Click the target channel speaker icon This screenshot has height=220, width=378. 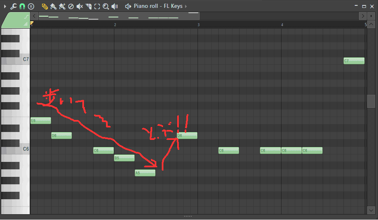pos(128,6)
